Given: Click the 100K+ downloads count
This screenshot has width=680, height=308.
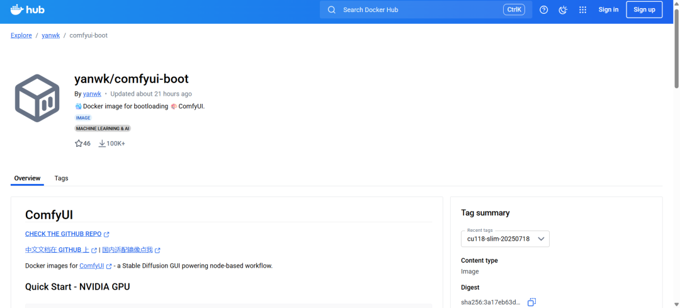Looking at the screenshot, I should click(116, 143).
